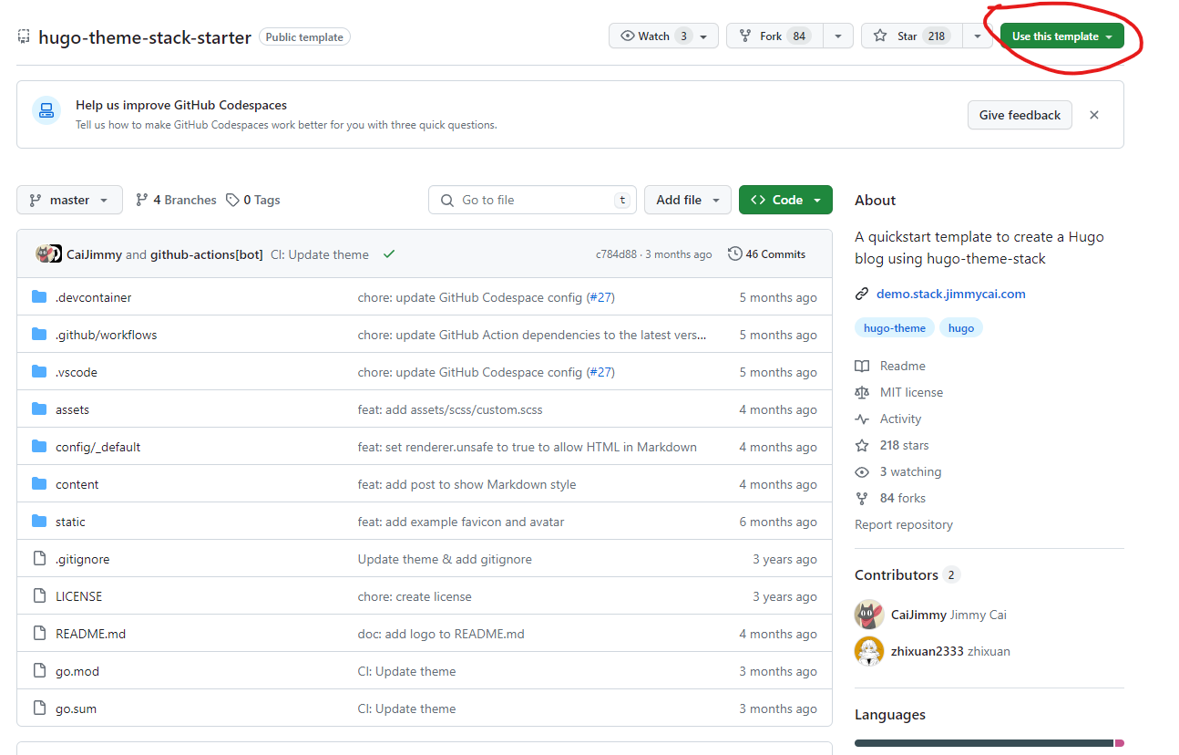Visit demo.stack.jimmycai.com link
Image resolution: width=1179 pixels, height=755 pixels.
point(950,294)
